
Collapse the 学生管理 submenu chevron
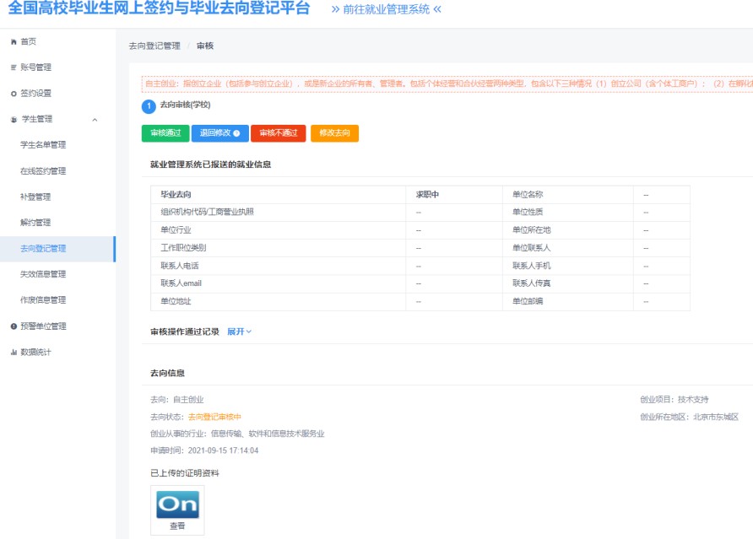95,120
